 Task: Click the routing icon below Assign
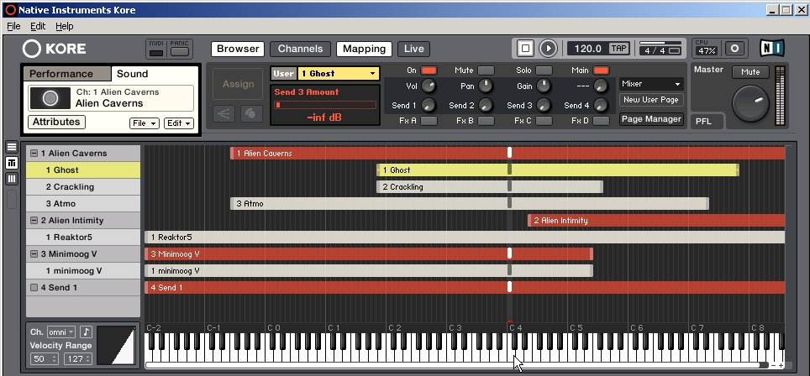[224, 114]
